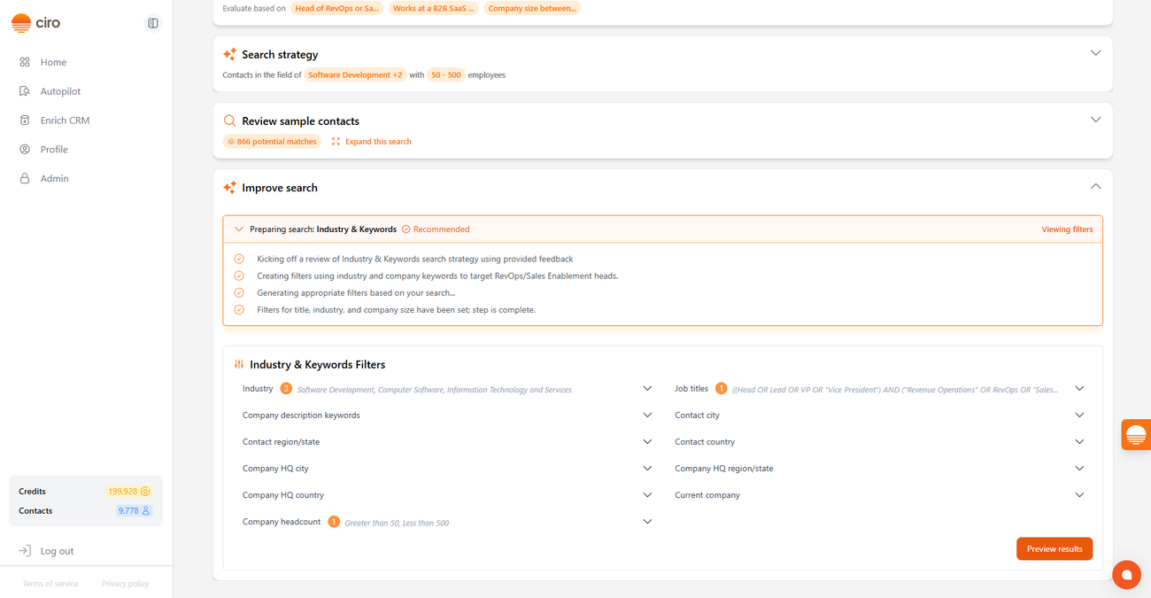The width and height of the screenshot is (1151, 598).
Task: Click the Review sample contacts magnifier icon
Action: click(229, 121)
